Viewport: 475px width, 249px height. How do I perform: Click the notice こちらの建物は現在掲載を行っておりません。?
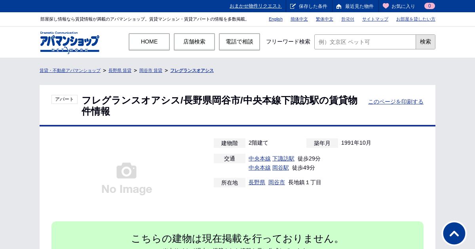point(237,239)
